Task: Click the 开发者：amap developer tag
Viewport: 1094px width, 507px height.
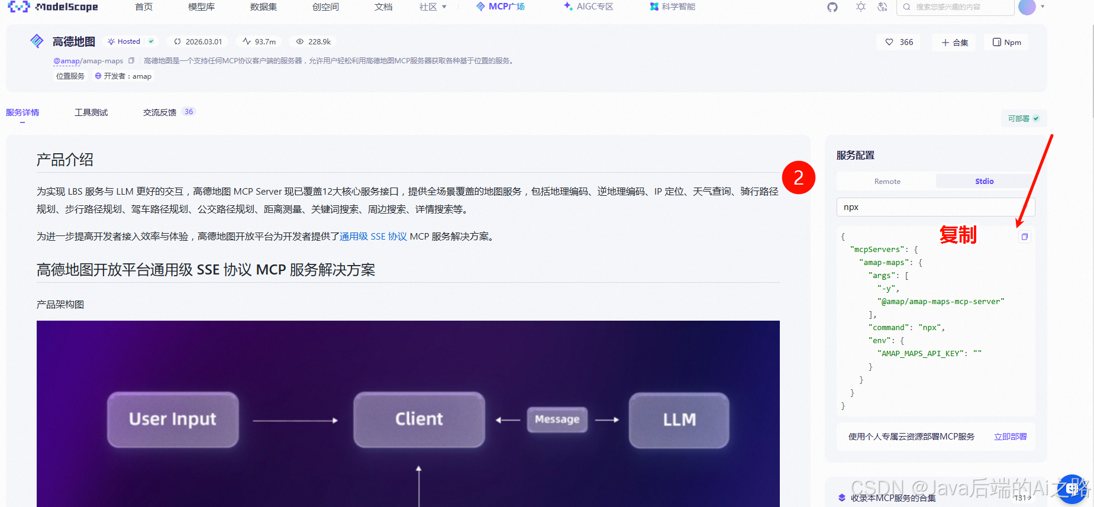Action: (124, 76)
